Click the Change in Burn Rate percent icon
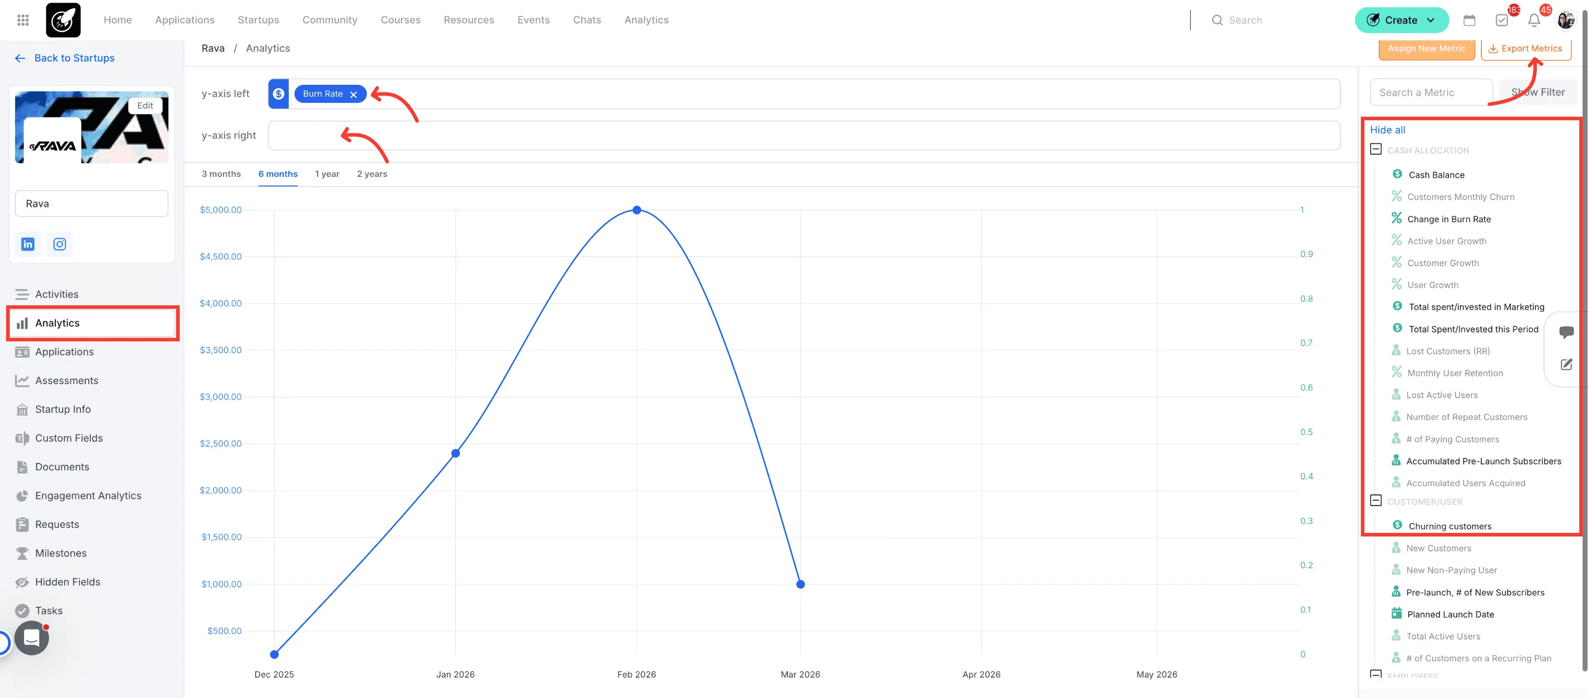Screen dimensions: 1589x698 [x=1397, y=218]
